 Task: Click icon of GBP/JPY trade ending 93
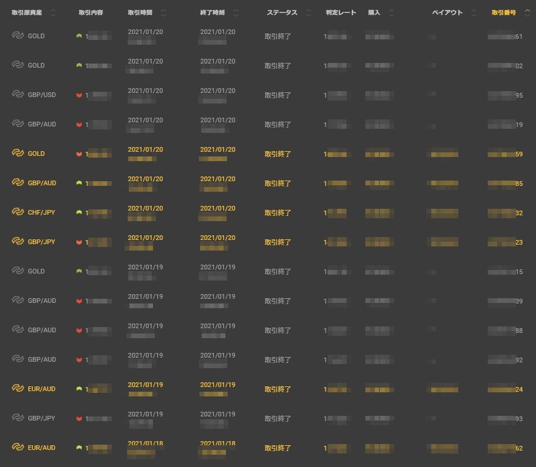[18, 418]
